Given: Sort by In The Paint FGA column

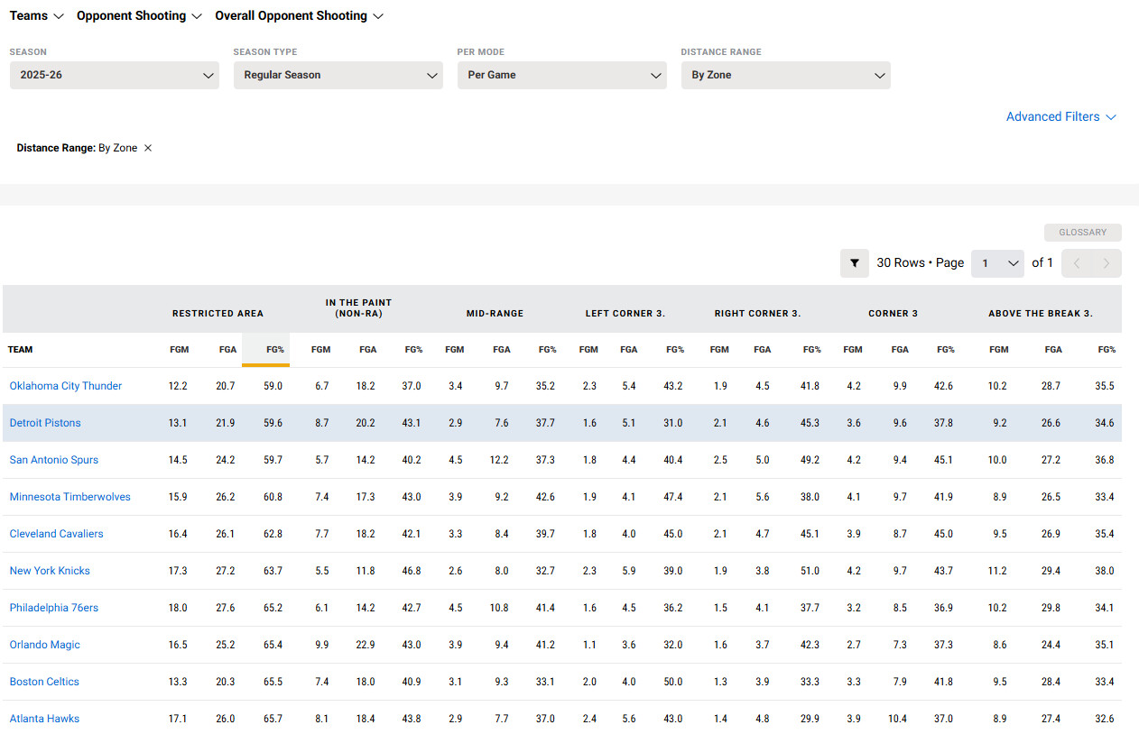Looking at the screenshot, I should tap(367, 350).
